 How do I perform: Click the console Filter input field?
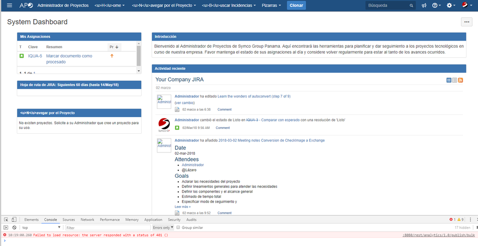[108, 227]
